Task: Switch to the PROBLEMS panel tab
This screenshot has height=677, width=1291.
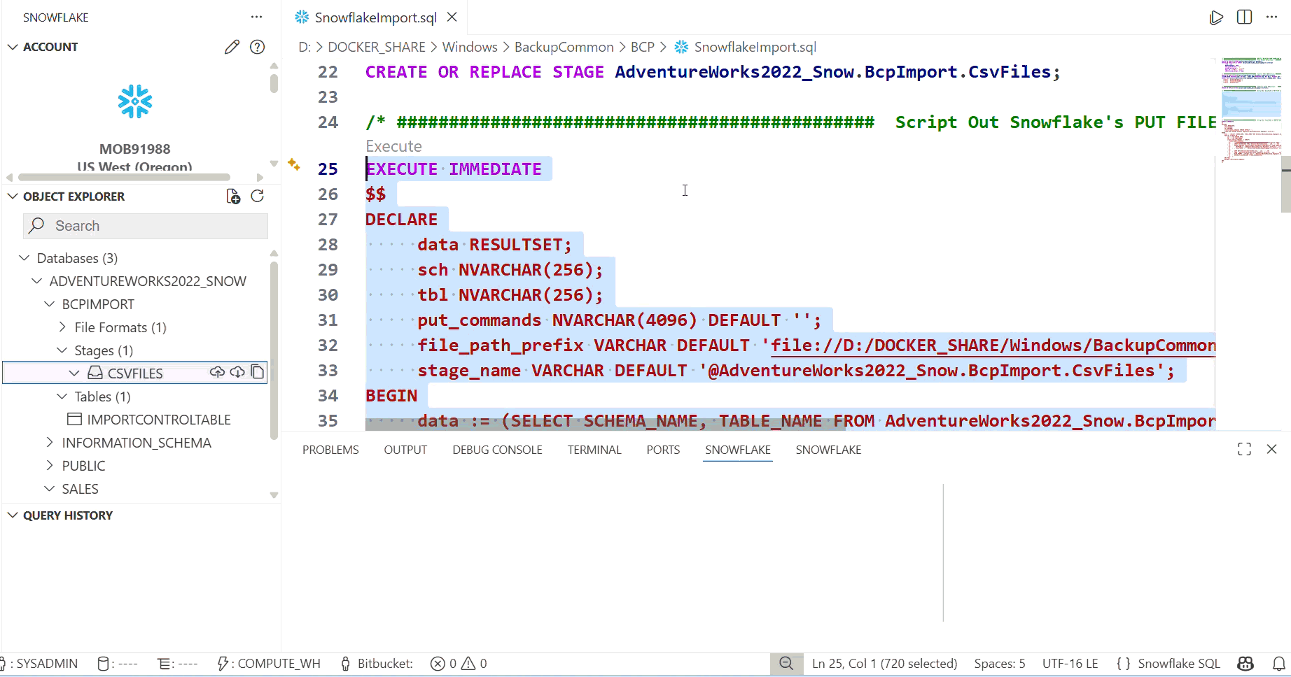Action: click(x=330, y=450)
